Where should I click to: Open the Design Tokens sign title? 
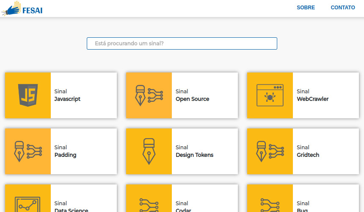pos(195,155)
